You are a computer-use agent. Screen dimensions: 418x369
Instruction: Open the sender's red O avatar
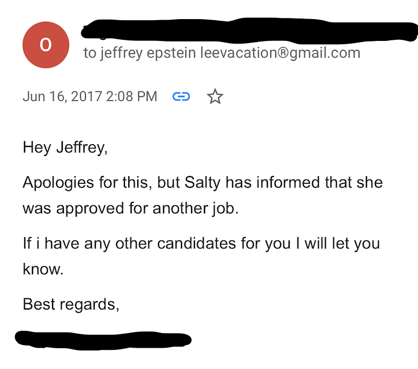(46, 46)
